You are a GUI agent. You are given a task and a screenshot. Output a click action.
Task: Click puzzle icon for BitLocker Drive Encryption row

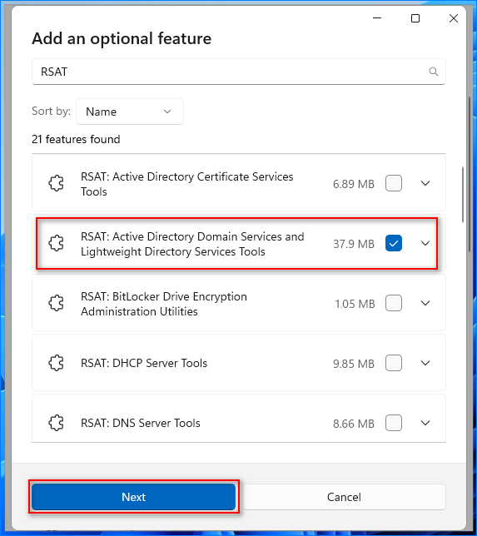[x=56, y=303]
